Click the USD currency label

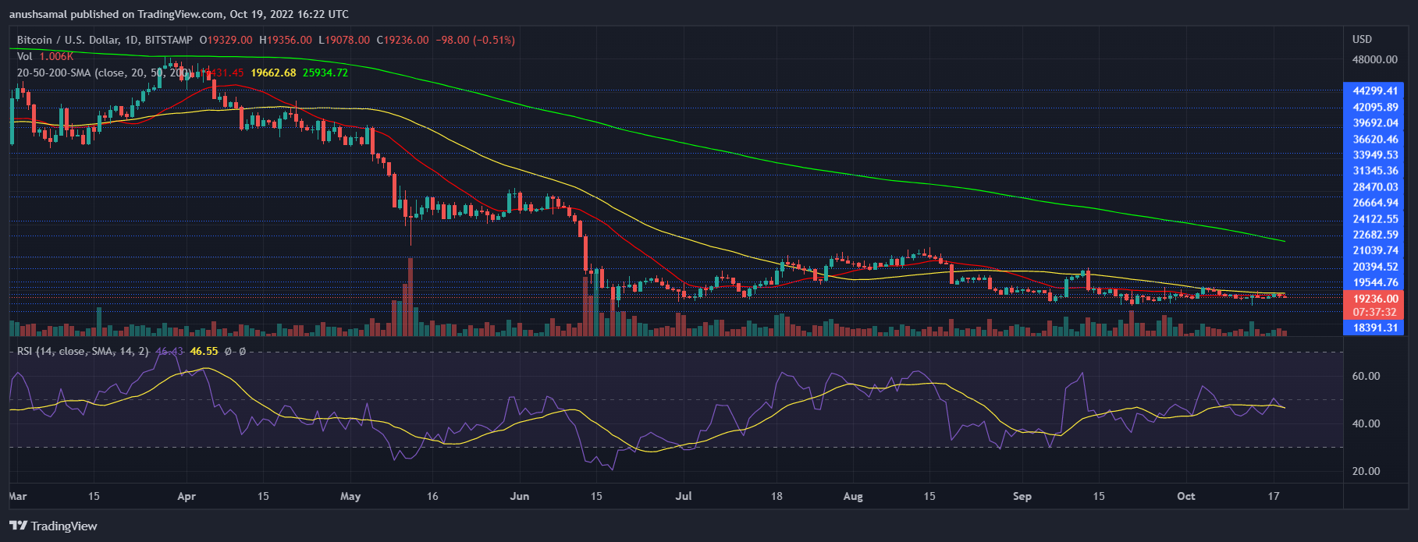(1362, 39)
